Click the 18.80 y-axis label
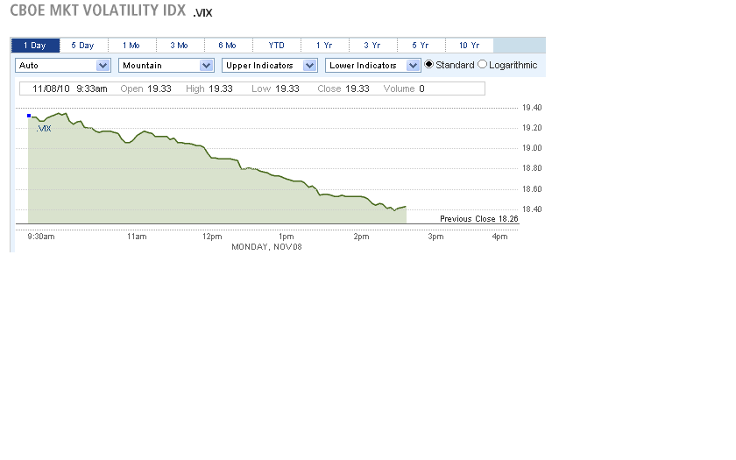The width and height of the screenshot is (736, 460). tap(532, 168)
